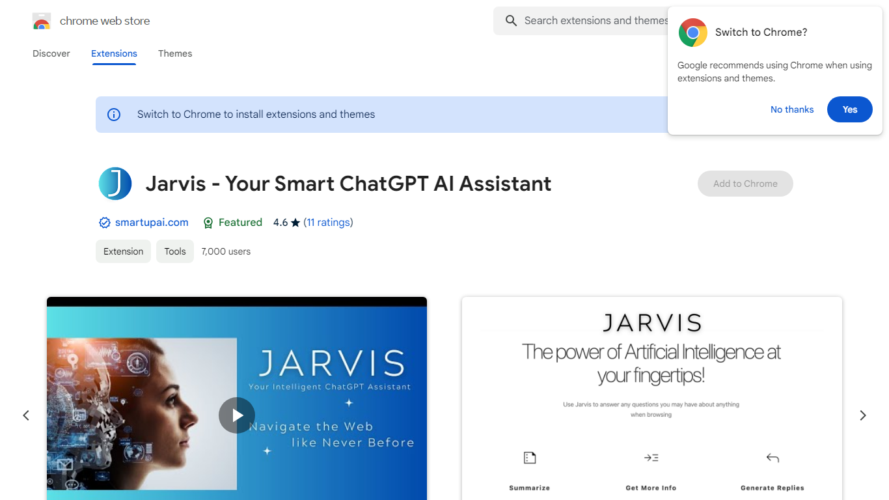This screenshot has height=500, width=889.
Task: Open the 11 ratings link
Action: point(328,223)
